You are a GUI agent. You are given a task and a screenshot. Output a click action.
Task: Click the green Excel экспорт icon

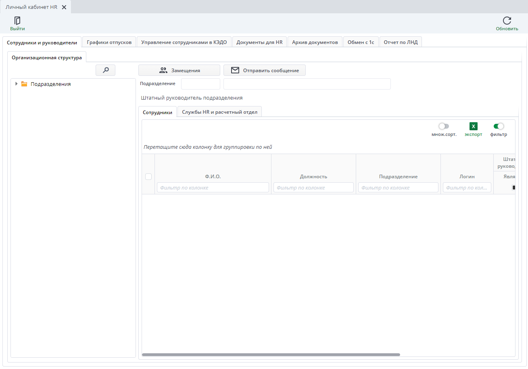473,126
